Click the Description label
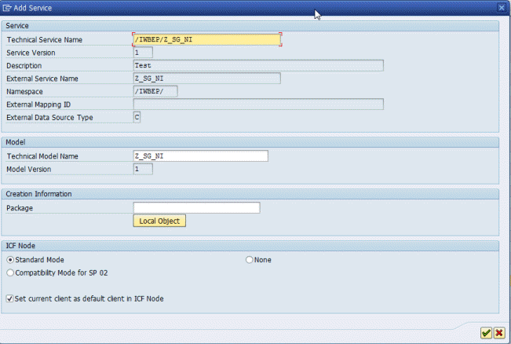This screenshot has height=344, width=511. coord(24,66)
